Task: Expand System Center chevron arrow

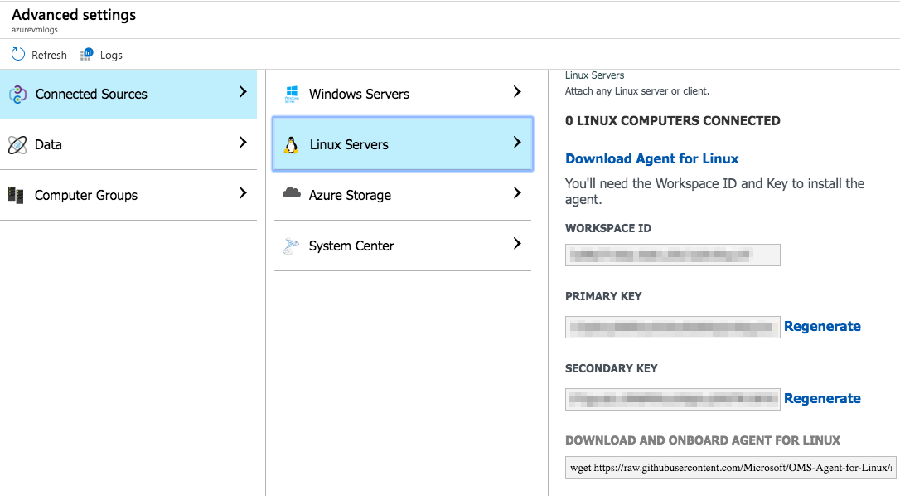Action: coord(517,244)
